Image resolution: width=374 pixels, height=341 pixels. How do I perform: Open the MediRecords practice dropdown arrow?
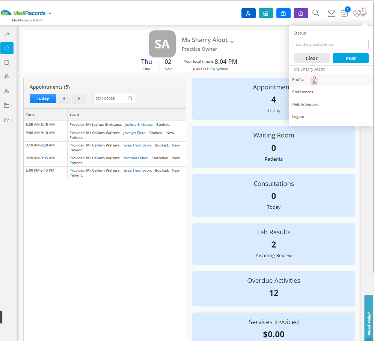tap(50, 14)
